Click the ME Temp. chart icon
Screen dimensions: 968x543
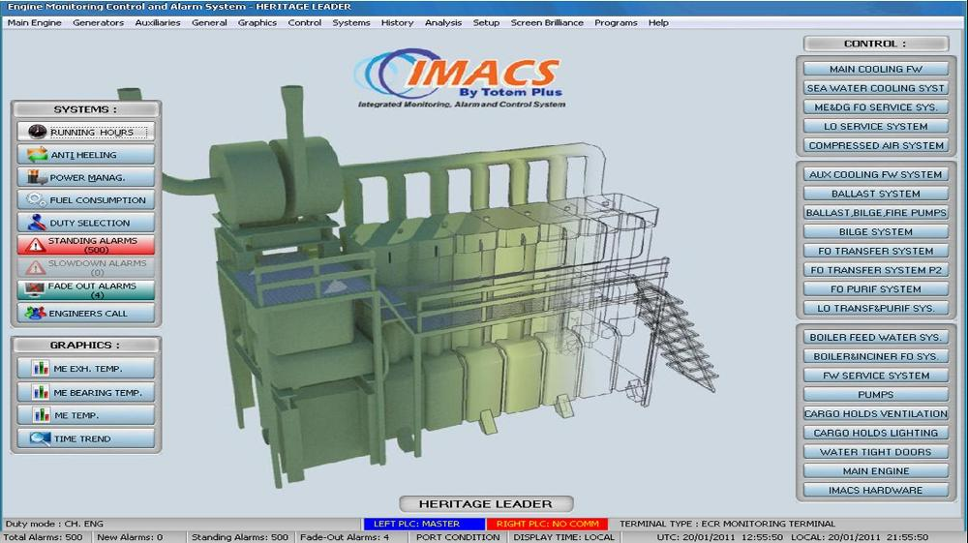pyautogui.click(x=41, y=414)
